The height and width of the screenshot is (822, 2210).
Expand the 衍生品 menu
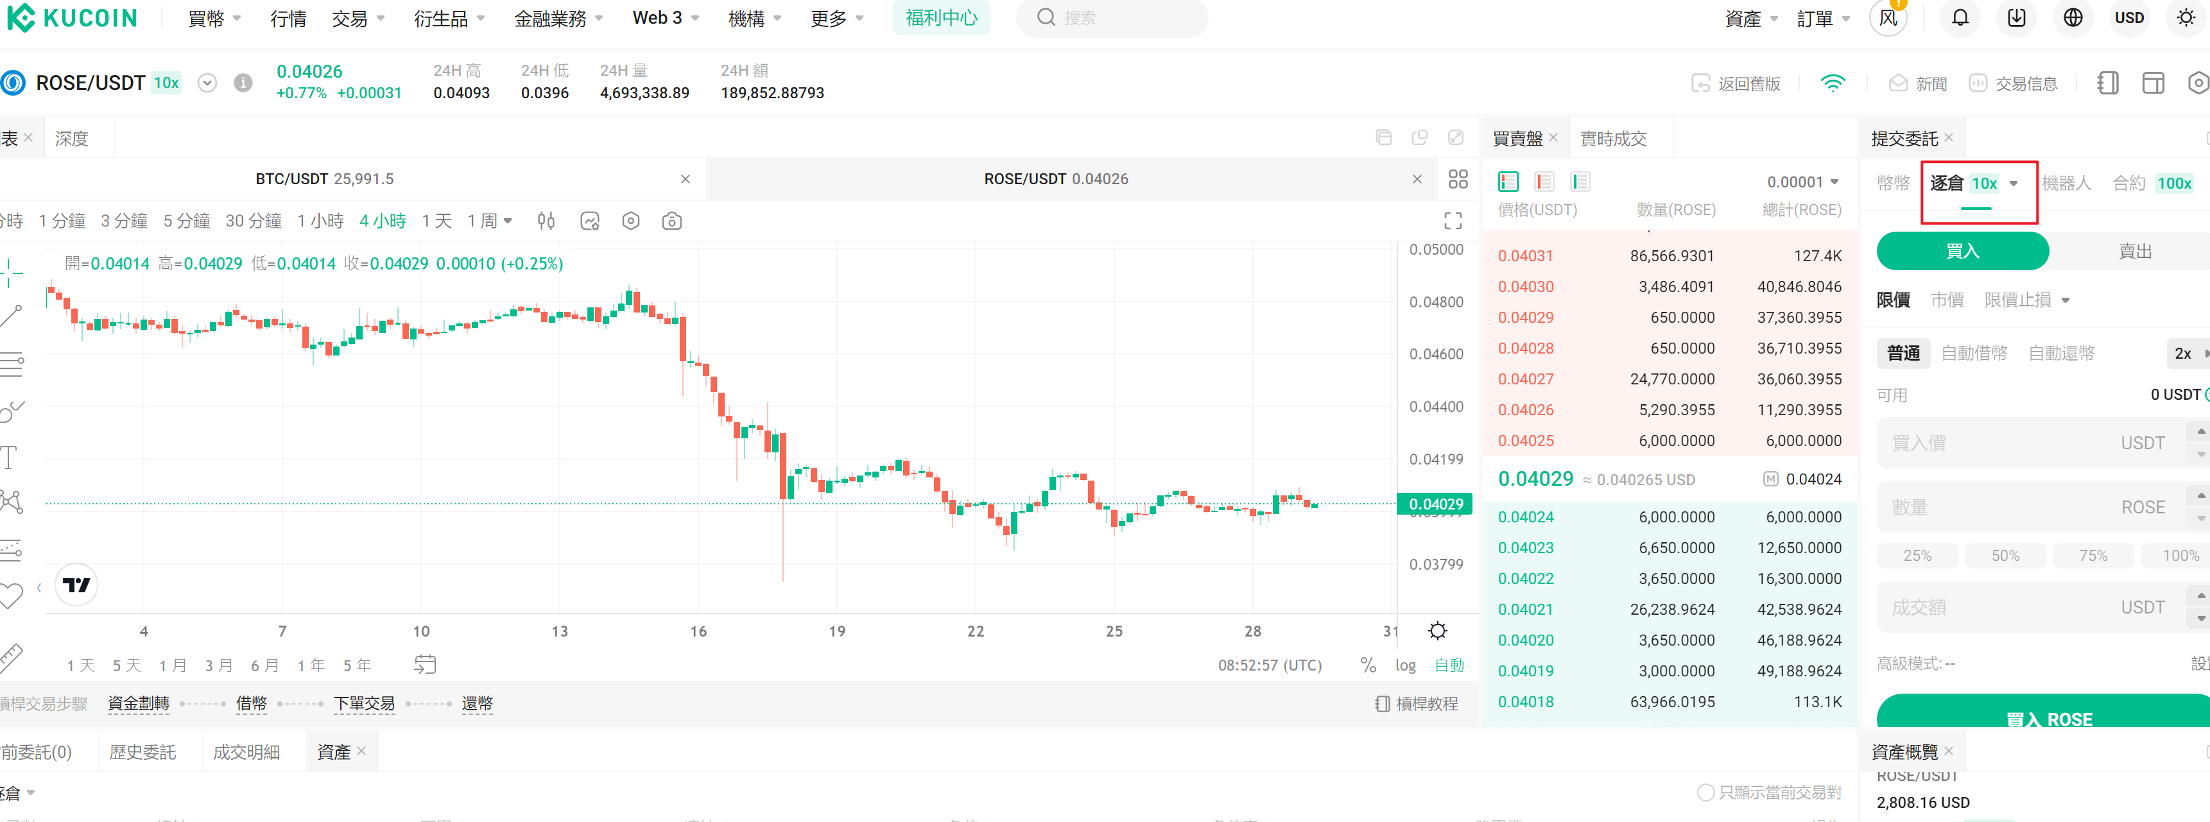pos(449,18)
